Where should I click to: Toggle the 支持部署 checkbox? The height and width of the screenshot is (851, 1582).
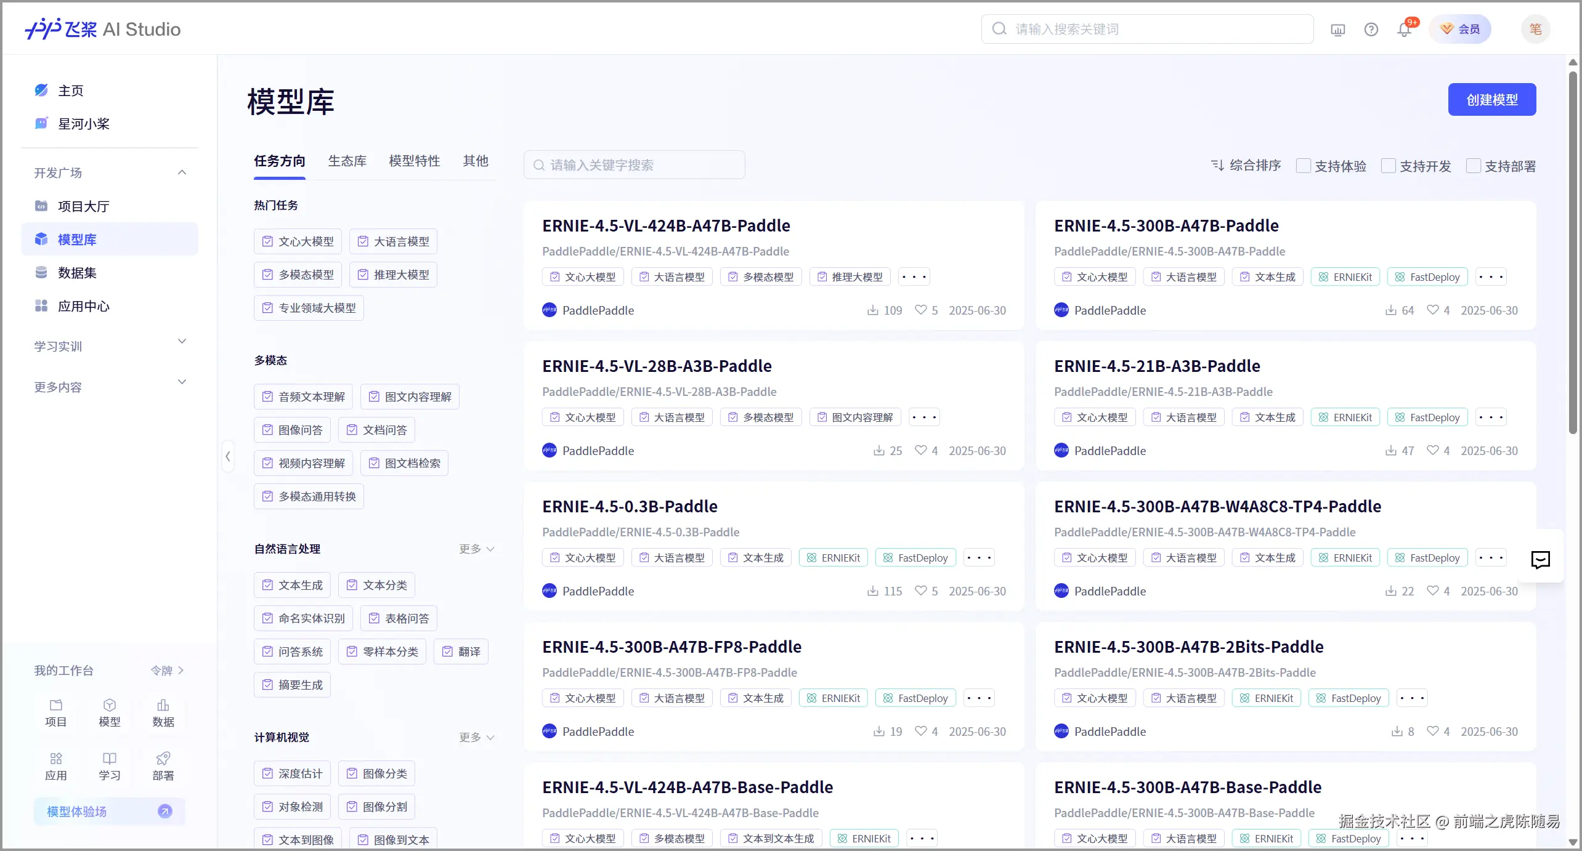(x=1473, y=166)
